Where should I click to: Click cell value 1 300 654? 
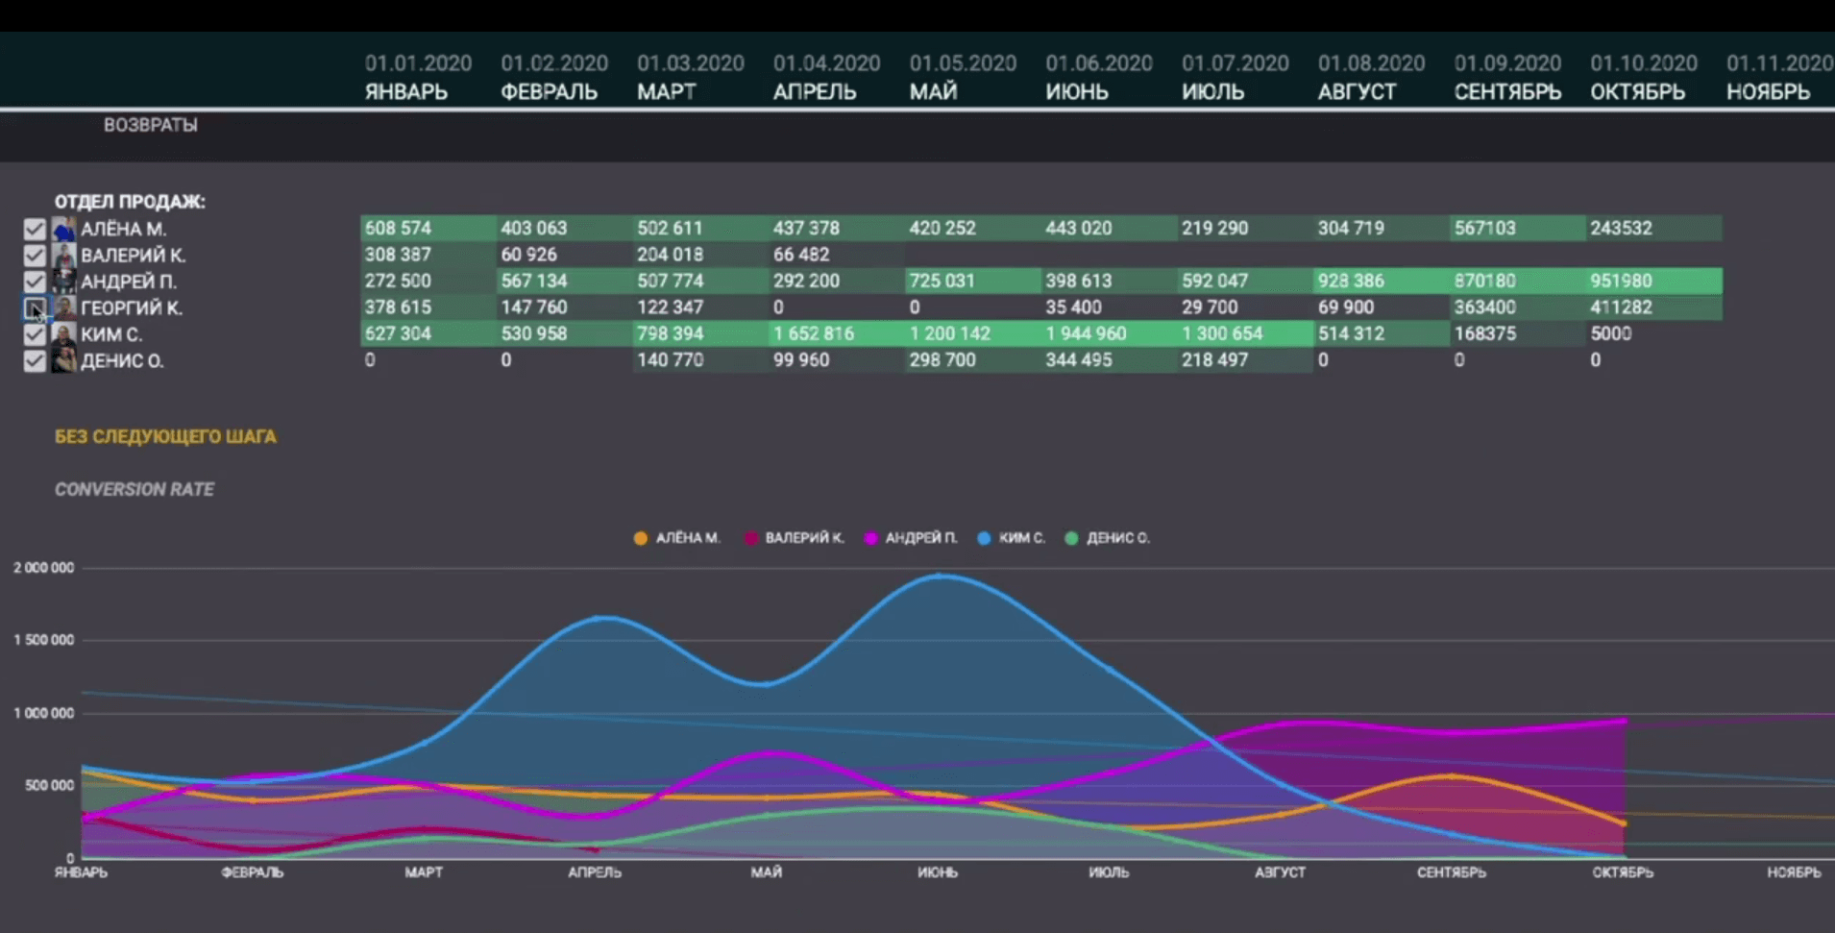pos(1222,333)
